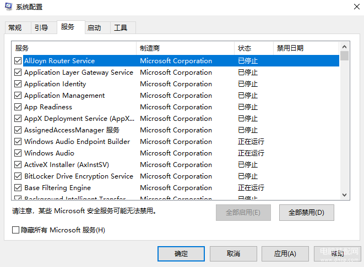Sort by the 禁用日期 column header
The image size is (364, 267).
click(x=306, y=48)
